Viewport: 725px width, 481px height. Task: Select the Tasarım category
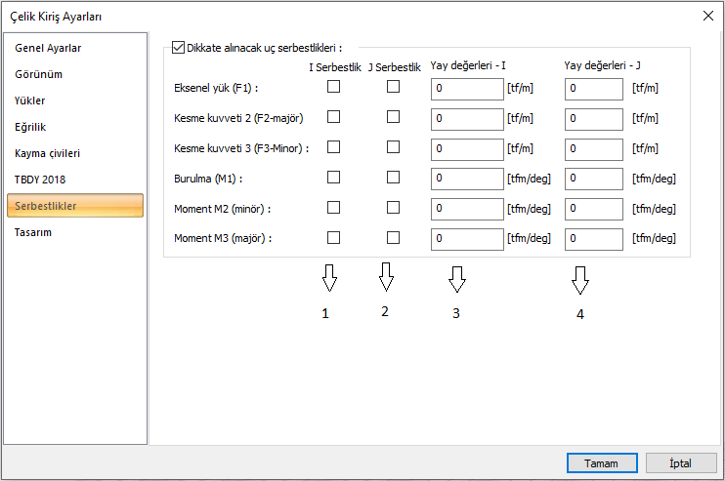click(x=34, y=232)
